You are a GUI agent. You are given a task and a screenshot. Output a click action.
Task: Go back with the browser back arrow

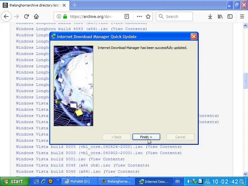click(x=6, y=16)
